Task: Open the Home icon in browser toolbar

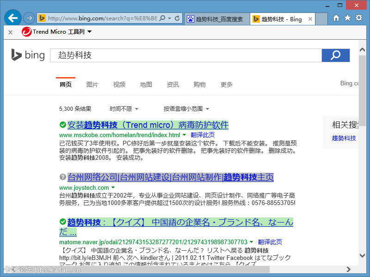Action: (x=336, y=18)
